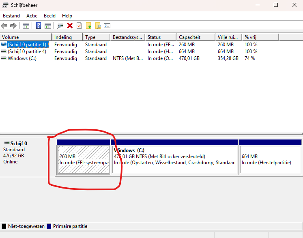Click the connect drive toolbar icon

coord(60,26)
